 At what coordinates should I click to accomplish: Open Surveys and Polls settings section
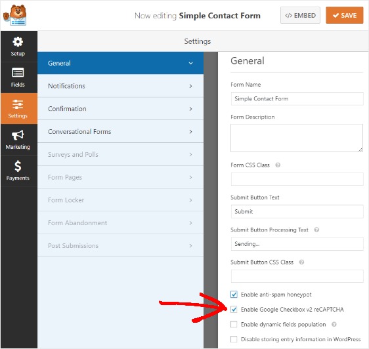click(x=121, y=155)
